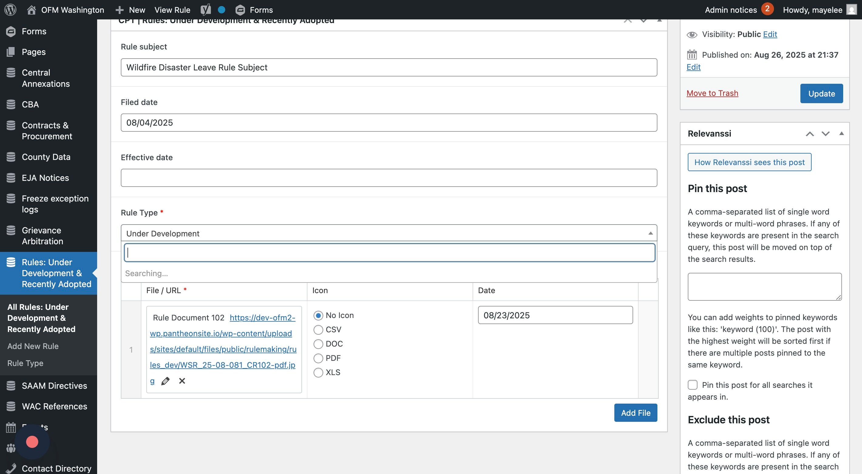Click the Yoast SEO icon in admin bar
Screen dimensions: 862x474
click(x=205, y=10)
